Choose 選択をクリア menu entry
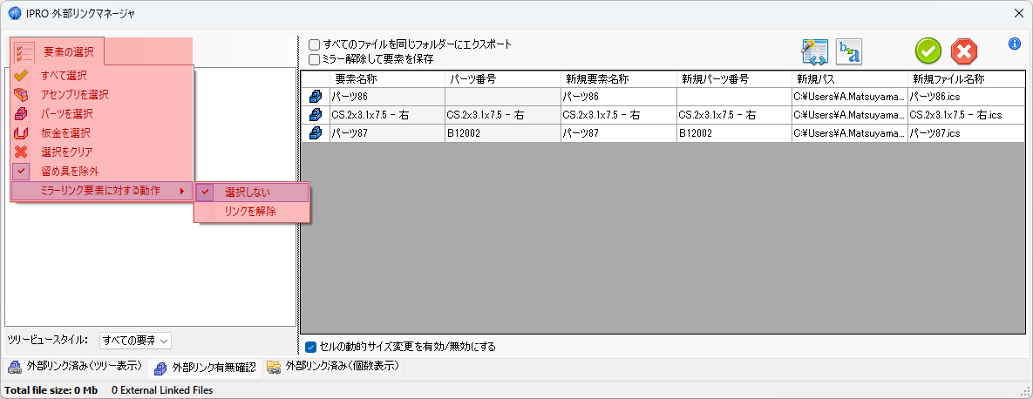1033x399 pixels. (102, 152)
